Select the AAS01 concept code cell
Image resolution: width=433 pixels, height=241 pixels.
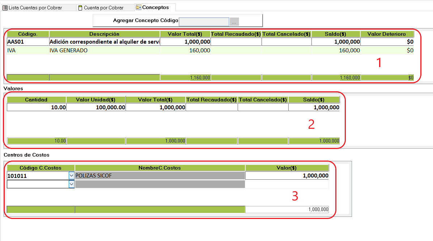point(27,42)
